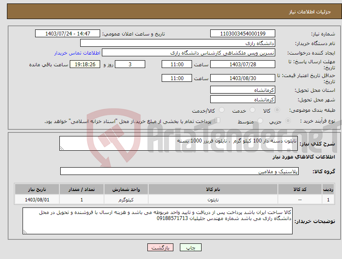
Task: Click the واحد شمارش column header
Action: pos(126,189)
